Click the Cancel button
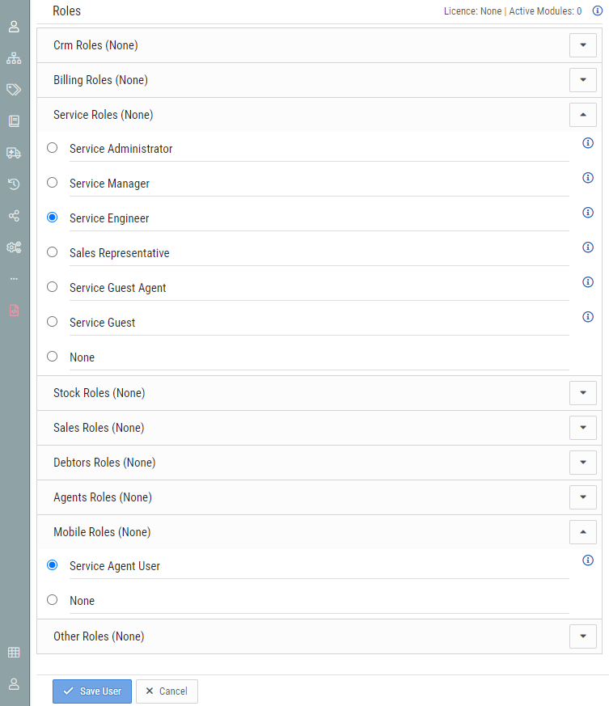The height and width of the screenshot is (706, 609). click(x=167, y=691)
